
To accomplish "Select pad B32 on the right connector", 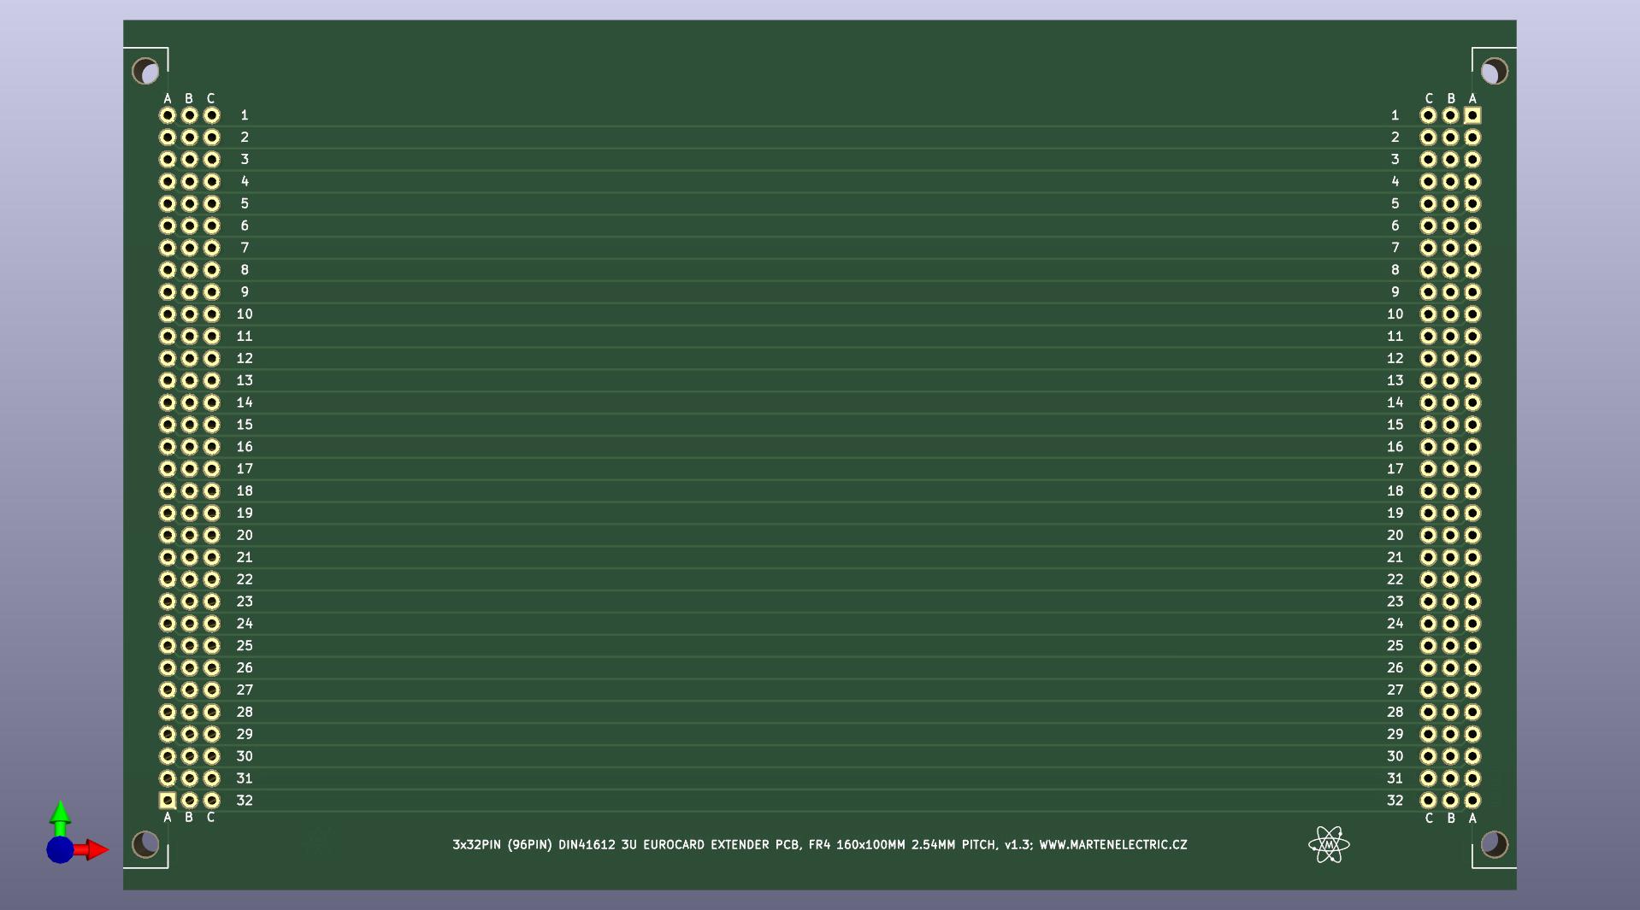I will pyautogui.click(x=1450, y=801).
